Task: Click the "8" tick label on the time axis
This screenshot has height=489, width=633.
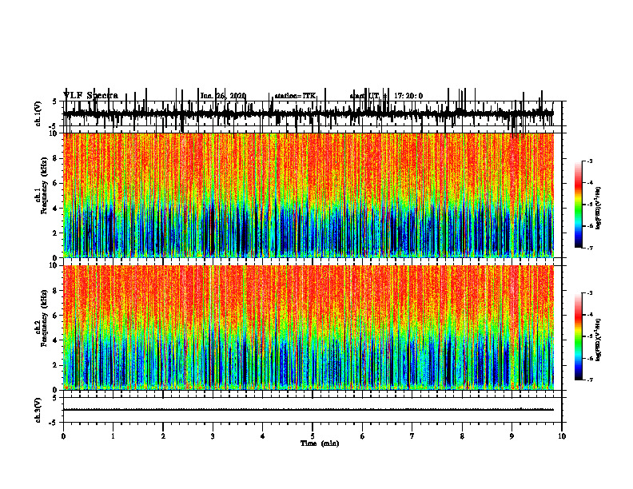Action: click(x=462, y=436)
